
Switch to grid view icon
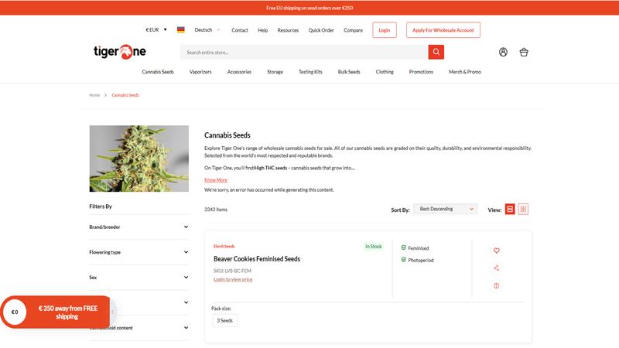click(523, 209)
